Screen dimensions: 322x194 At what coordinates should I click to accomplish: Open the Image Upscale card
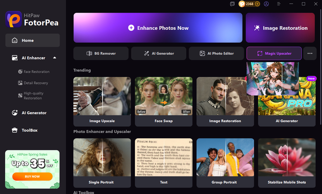point(102,102)
